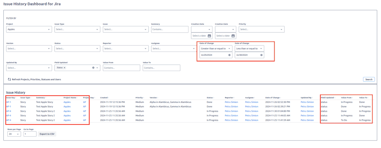381x148 pixels.
Task: Open the Priority filter dropdown
Action: (262, 29)
